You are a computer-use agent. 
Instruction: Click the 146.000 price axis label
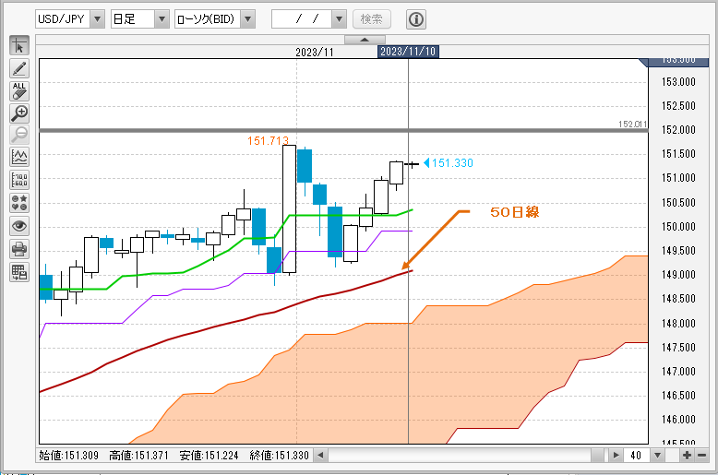tap(678, 419)
